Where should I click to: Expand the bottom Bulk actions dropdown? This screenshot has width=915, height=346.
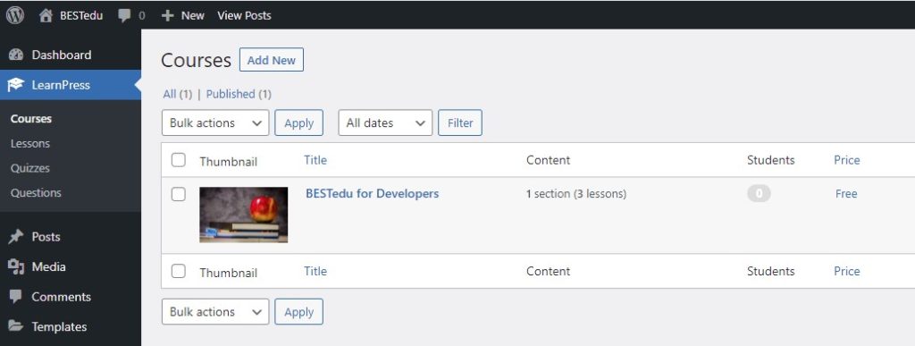[x=215, y=311]
